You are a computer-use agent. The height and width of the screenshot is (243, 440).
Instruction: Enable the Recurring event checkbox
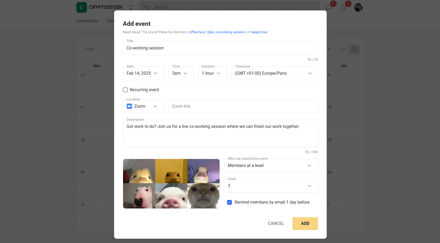point(125,90)
